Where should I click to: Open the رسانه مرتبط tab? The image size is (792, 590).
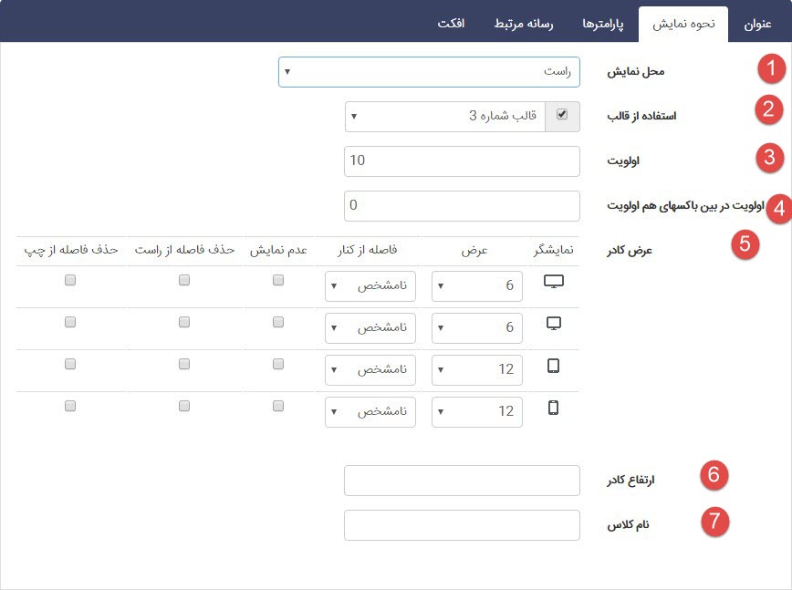pyautogui.click(x=524, y=24)
